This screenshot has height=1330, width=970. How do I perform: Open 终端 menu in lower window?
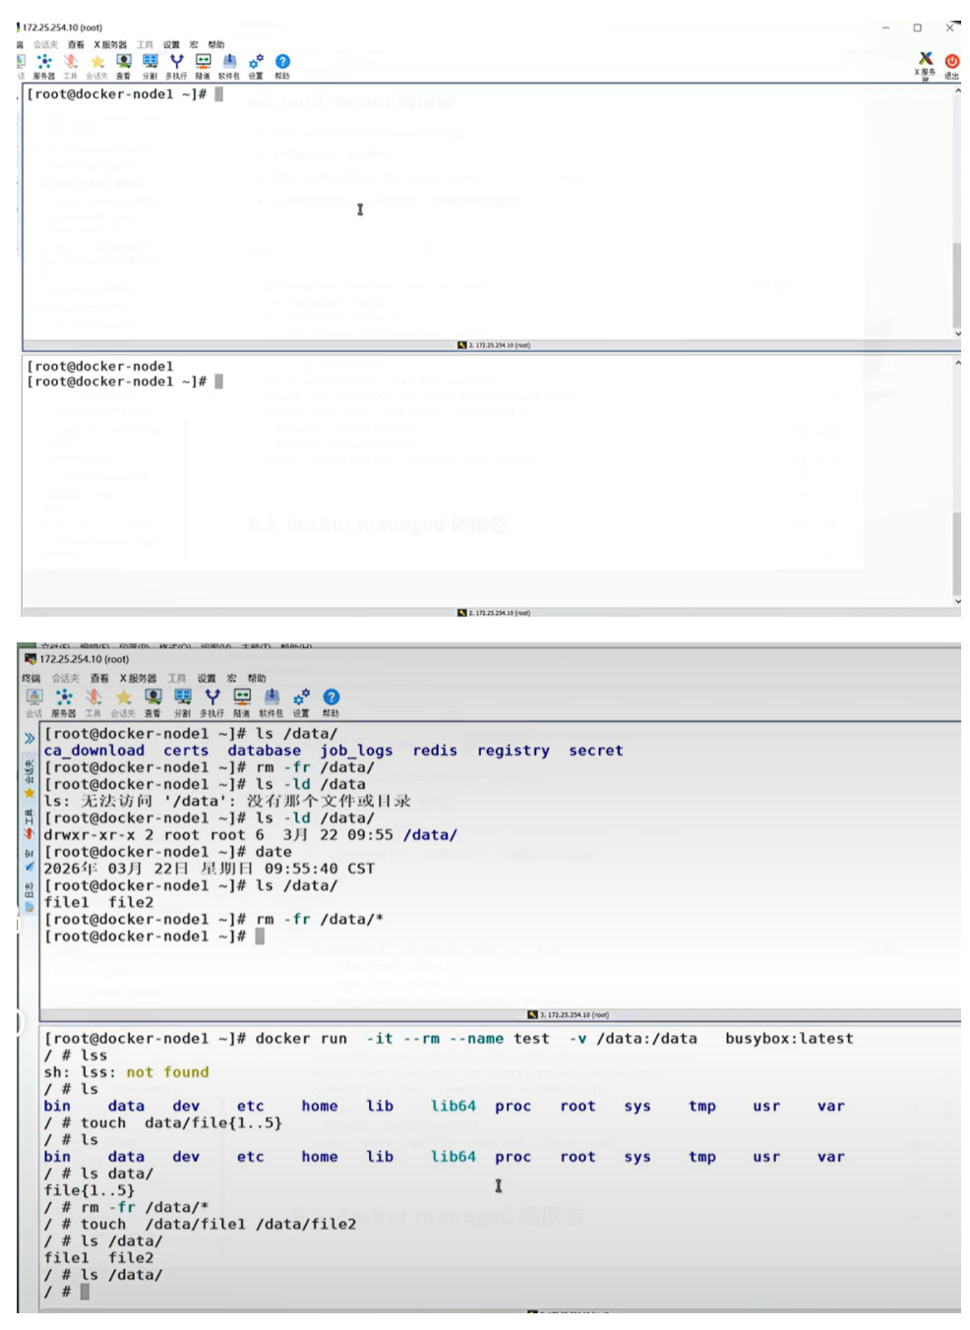click(x=31, y=678)
